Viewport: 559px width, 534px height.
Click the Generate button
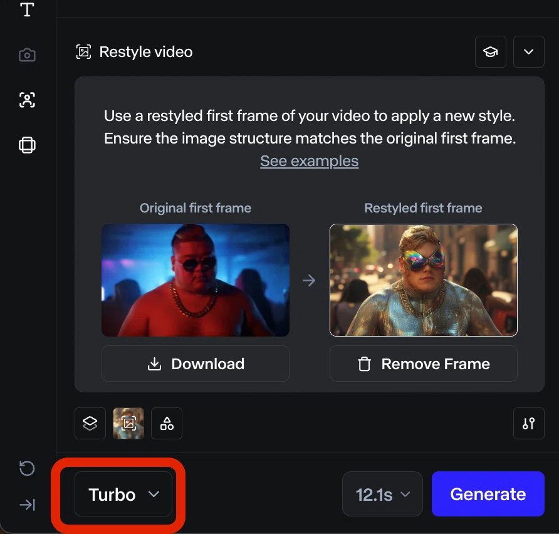coord(488,494)
